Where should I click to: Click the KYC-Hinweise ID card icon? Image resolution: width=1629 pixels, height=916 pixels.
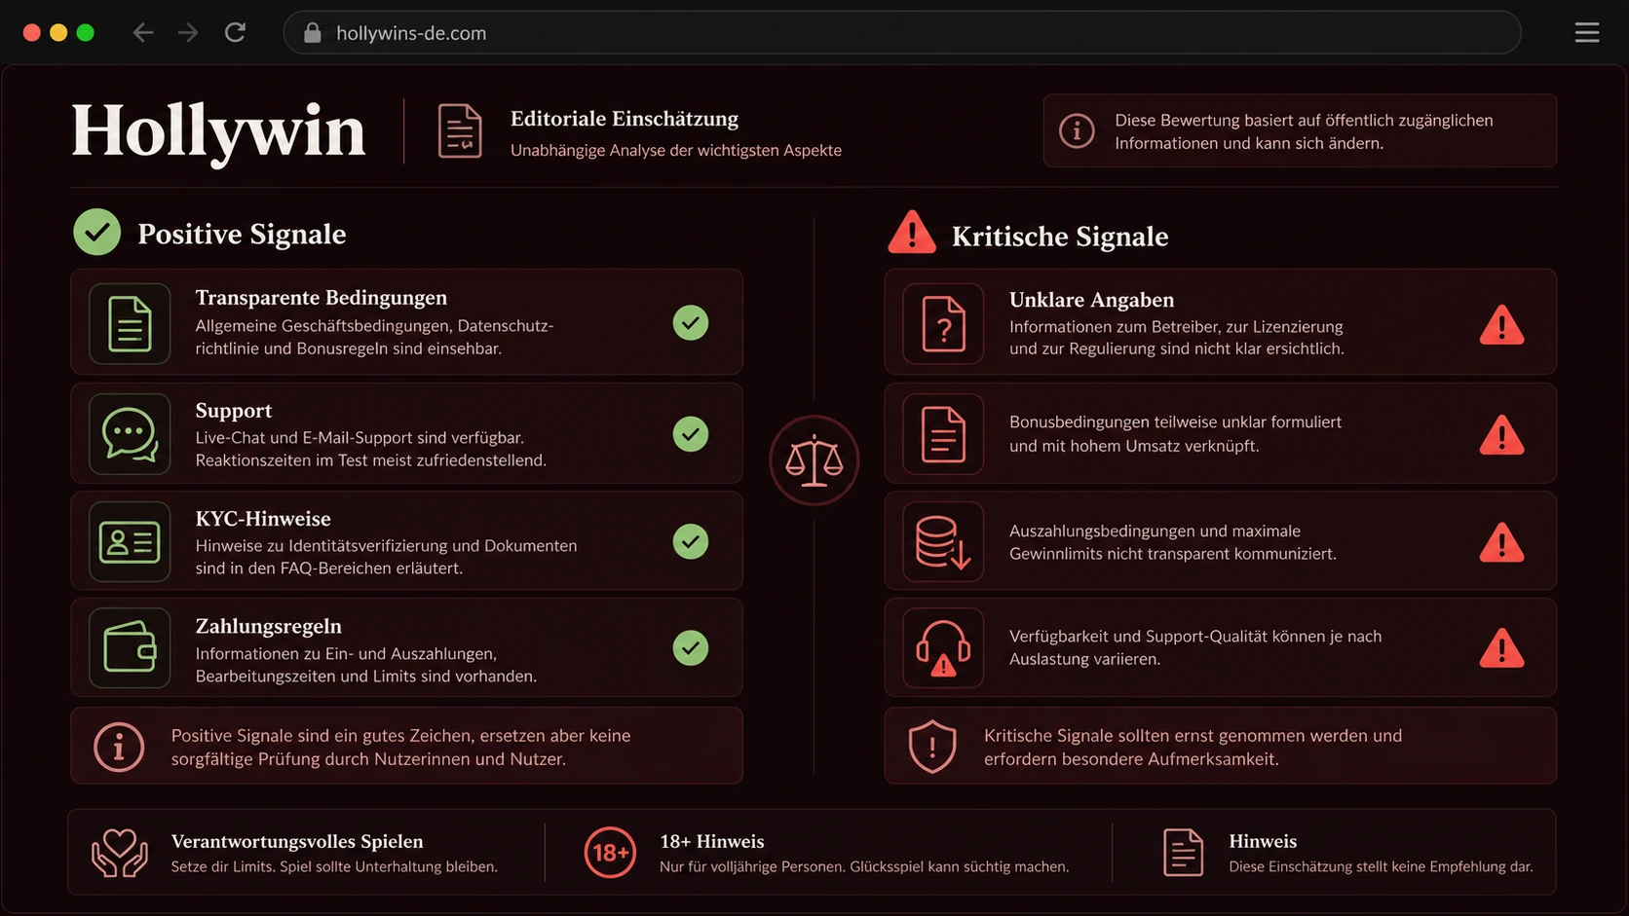coord(130,542)
